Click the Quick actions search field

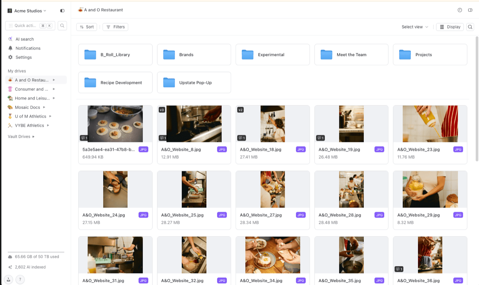point(30,26)
